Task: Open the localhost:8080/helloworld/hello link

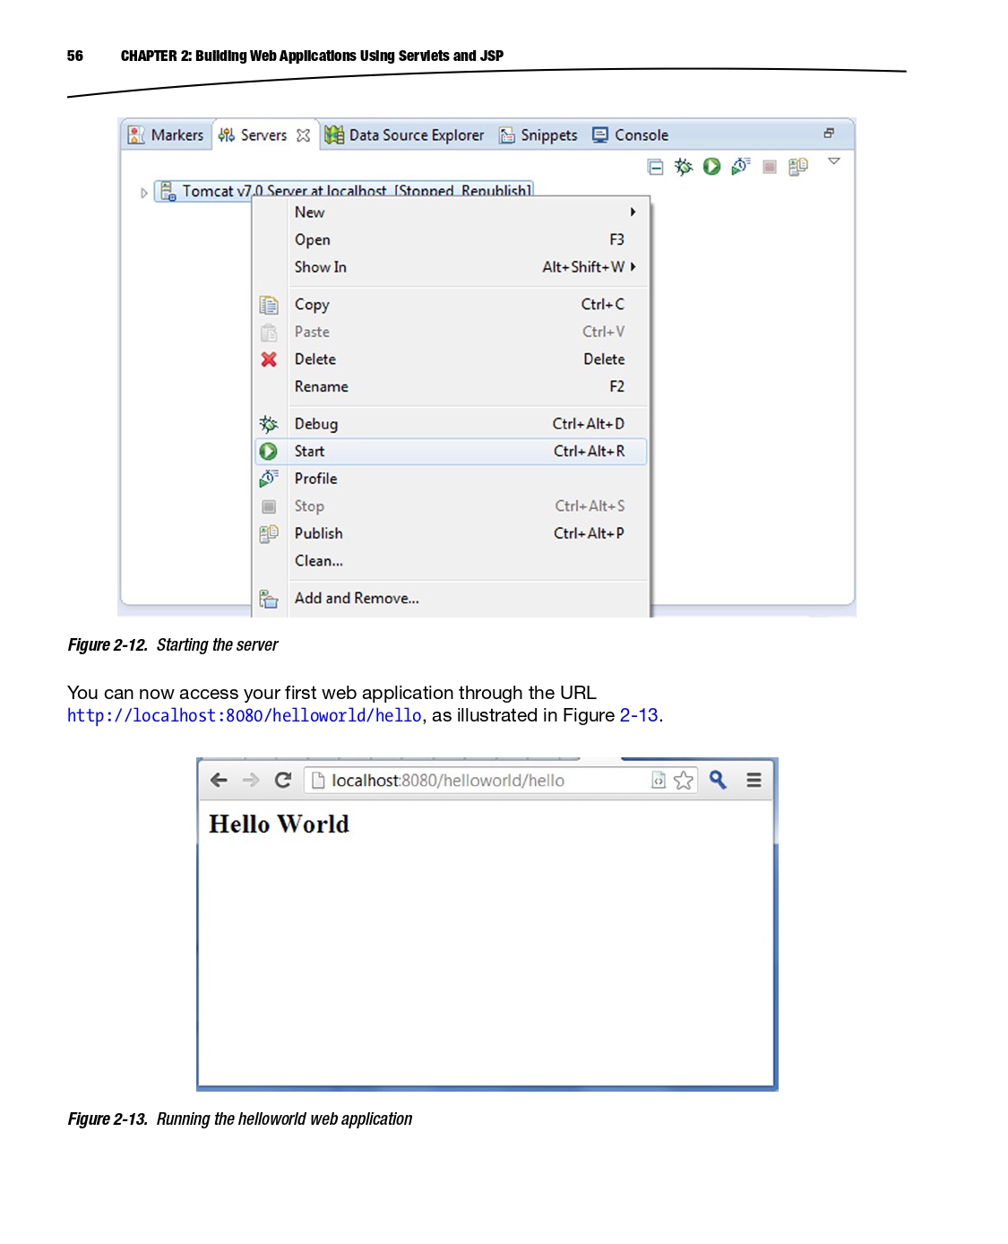Action: click(x=245, y=716)
